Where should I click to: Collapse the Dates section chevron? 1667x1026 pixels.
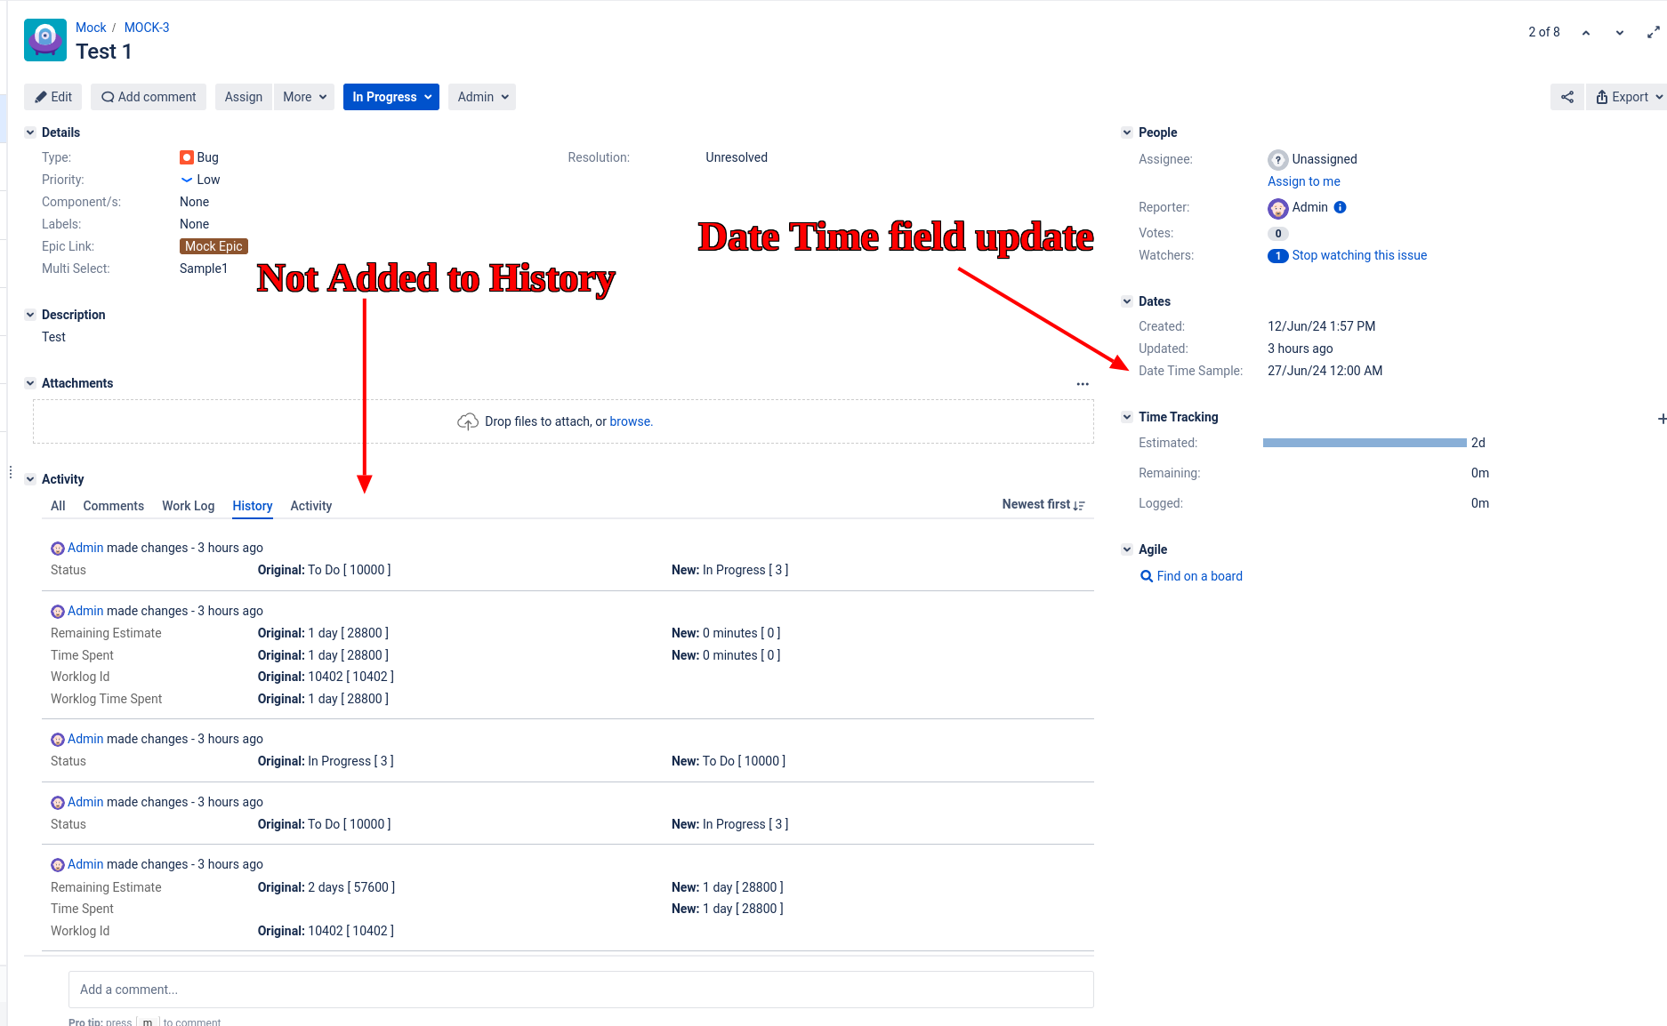pos(1126,301)
